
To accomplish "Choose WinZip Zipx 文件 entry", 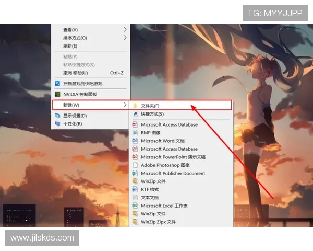I will click(158, 222).
